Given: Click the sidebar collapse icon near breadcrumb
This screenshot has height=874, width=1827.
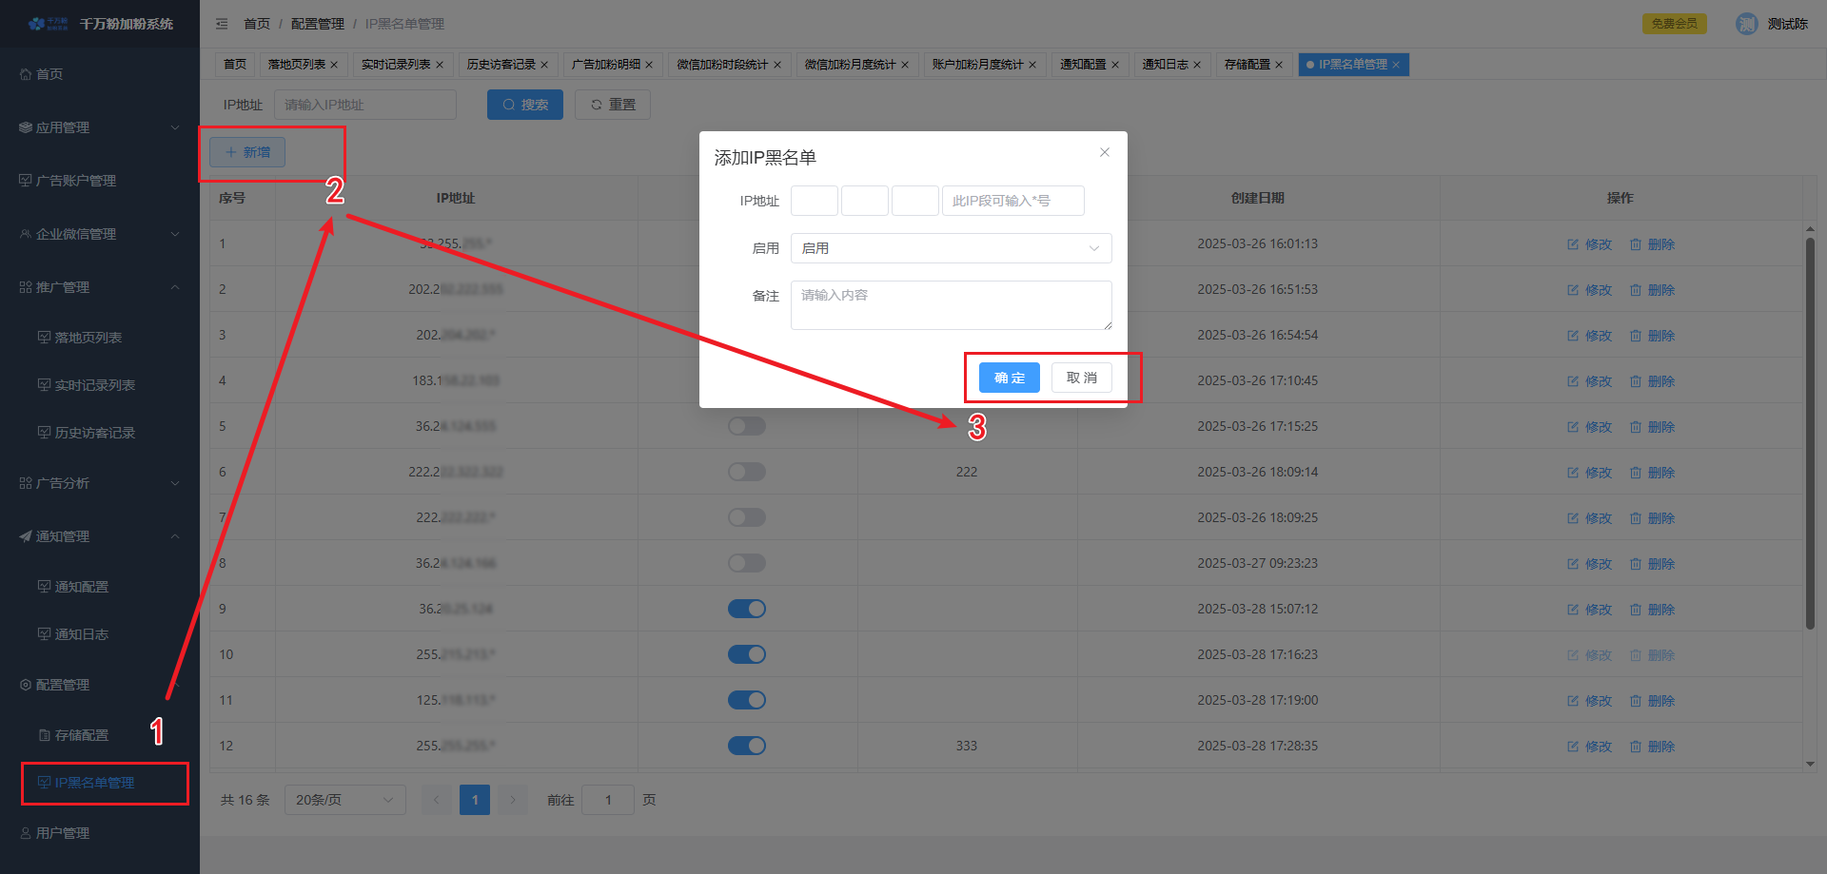Looking at the screenshot, I should [x=222, y=24].
